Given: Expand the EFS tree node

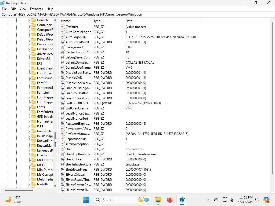Looking at the screenshot, I should click(29, 64).
